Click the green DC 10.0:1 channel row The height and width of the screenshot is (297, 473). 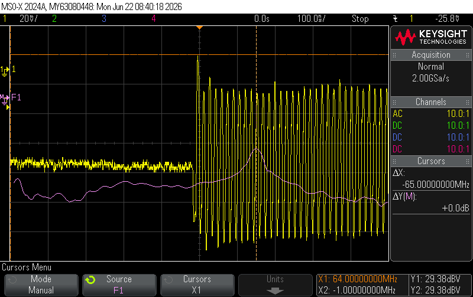tap(431, 126)
